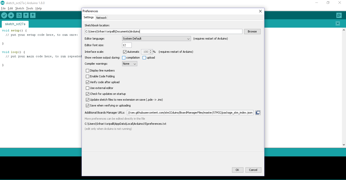The image size is (346, 180).
Task: Increase Interface scale using the stepper arrow
Action: [x=150, y=50]
